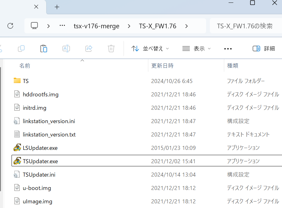The height and width of the screenshot is (208, 282).
Task: Click 構成設定 type of linkstation_version.ini
Action: pyautogui.click(x=238, y=121)
